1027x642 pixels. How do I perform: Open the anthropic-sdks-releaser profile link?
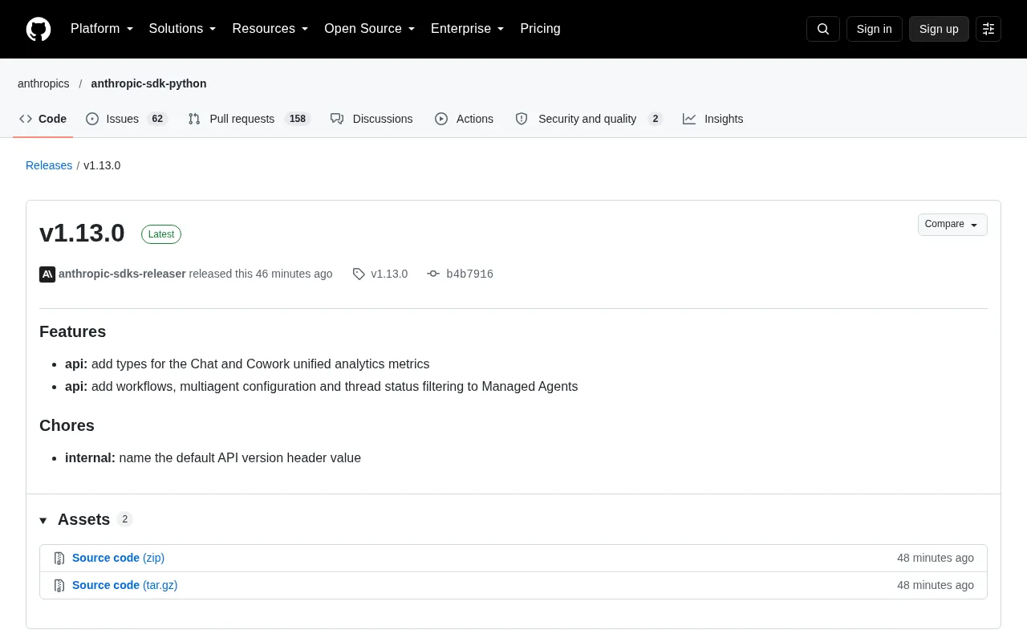(x=122, y=274)
